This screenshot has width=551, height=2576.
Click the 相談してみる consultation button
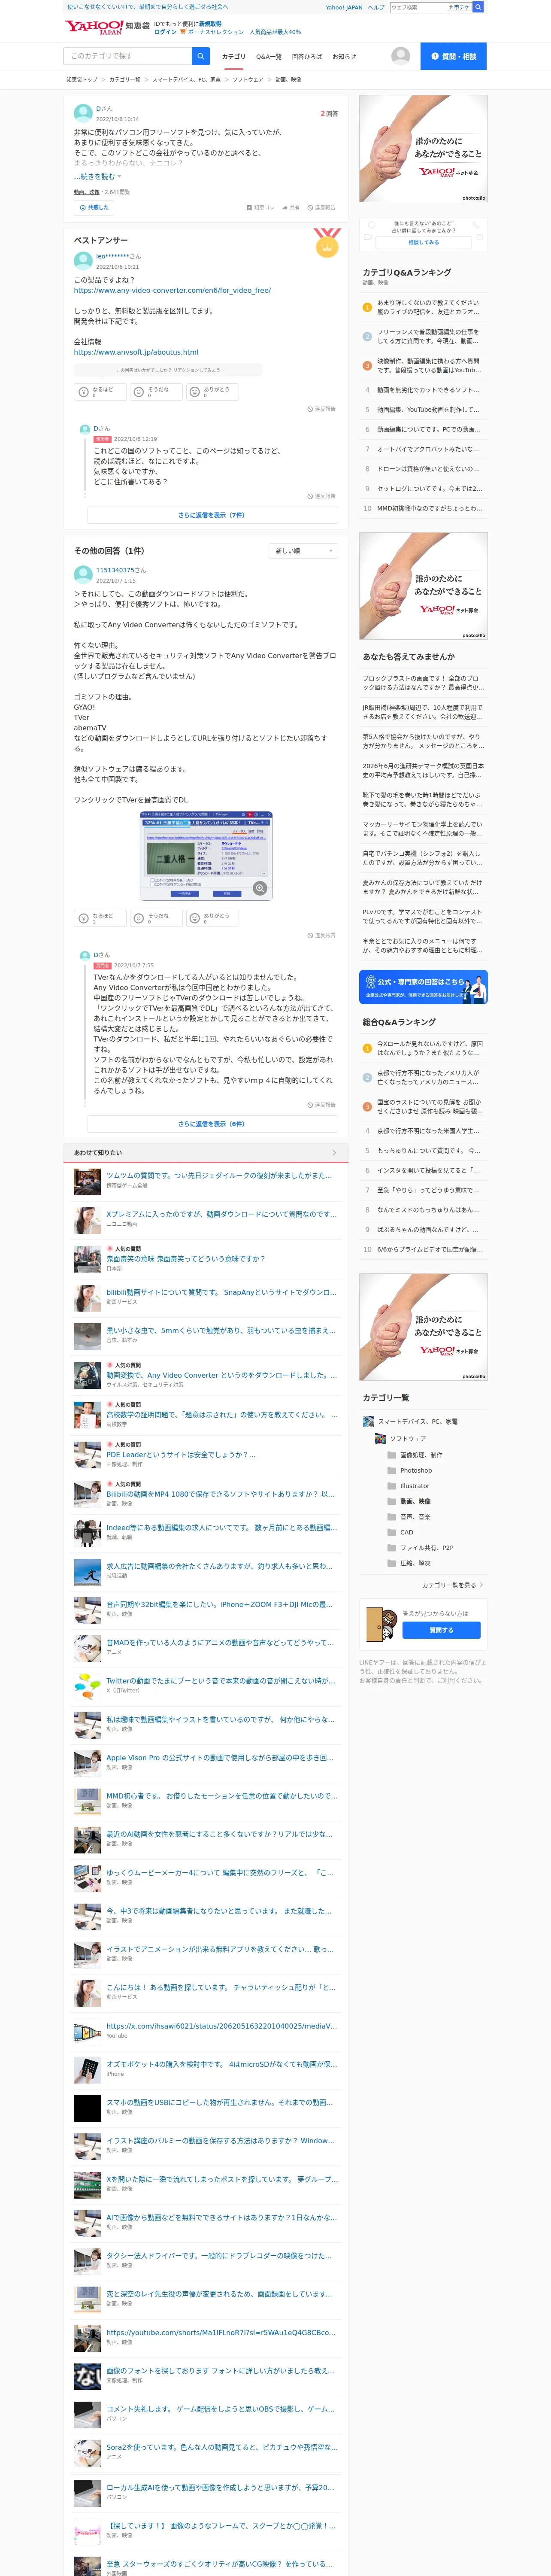(x=423, y=242)
